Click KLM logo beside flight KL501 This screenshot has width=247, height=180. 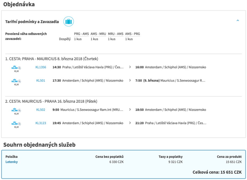point(16,81)
